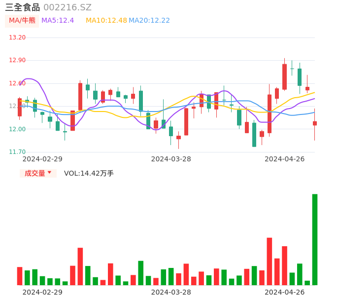Click the 11.70 price axis label
The height and width of the screenshot is (299, 338).
coord(18,152)
